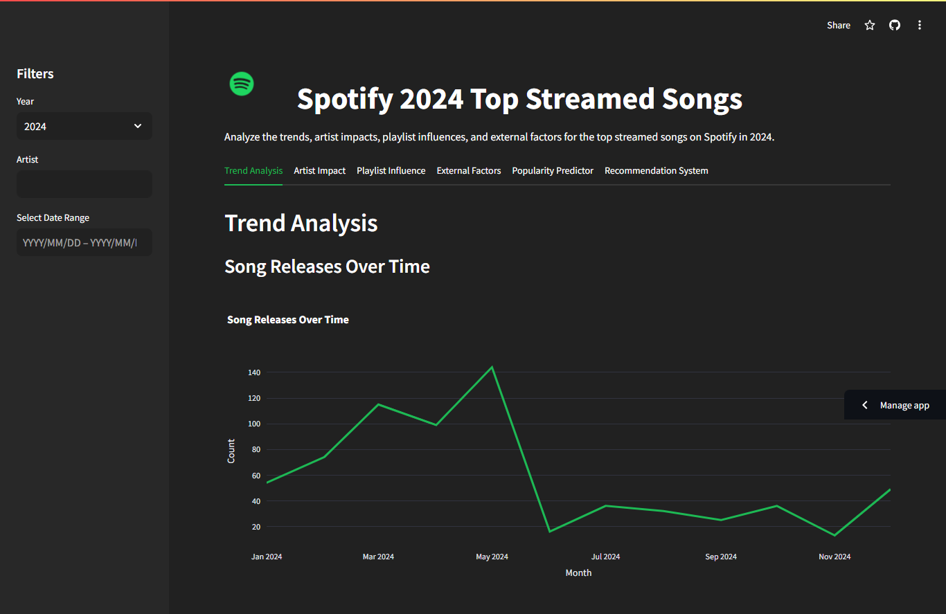Open the GitHub repository icon

point(895,25)
